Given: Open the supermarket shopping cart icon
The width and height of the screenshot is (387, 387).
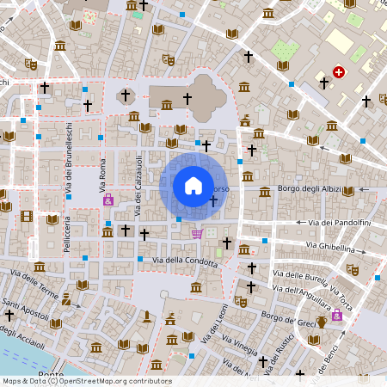Looking at the screenshot, I should click(x=198, y=234).
